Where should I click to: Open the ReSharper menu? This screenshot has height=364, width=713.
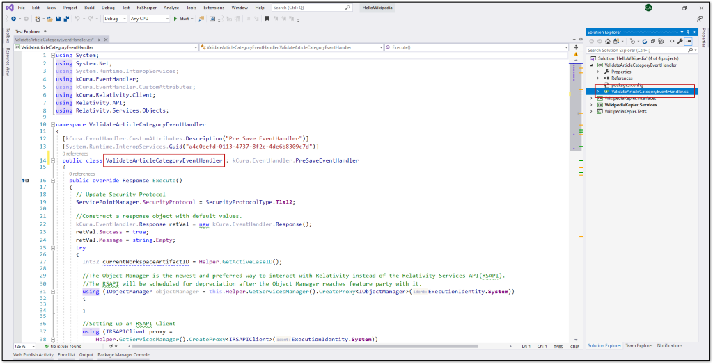point(146,7)
